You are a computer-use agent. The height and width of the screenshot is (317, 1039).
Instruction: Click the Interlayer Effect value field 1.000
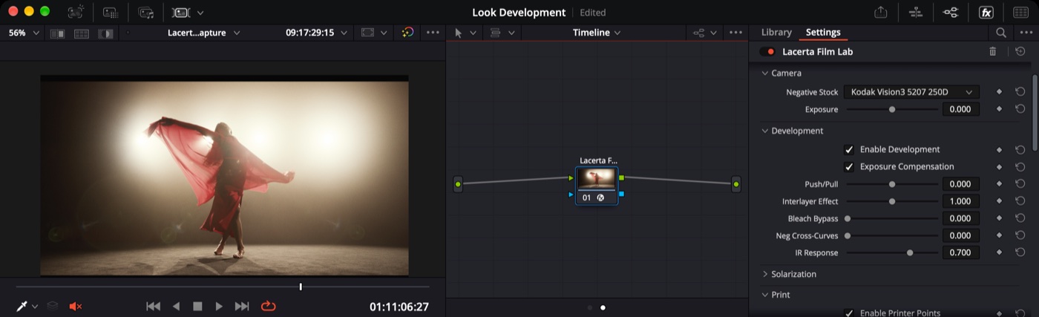(x=960, y=201)
